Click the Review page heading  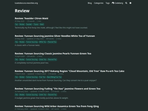point(22,11)
